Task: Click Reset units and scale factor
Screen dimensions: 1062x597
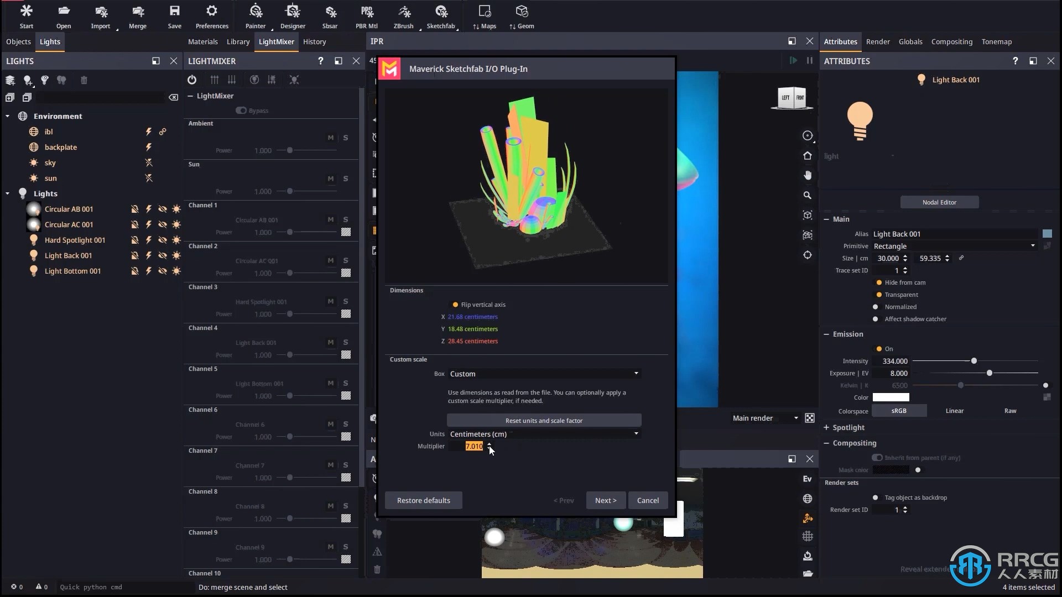Action: click(x=544, y=420)
